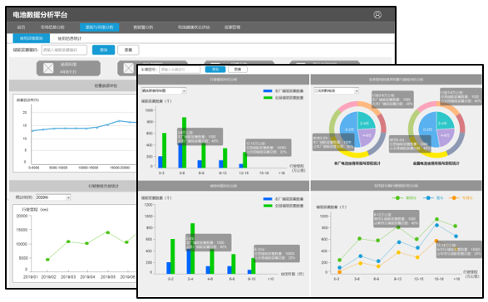Select 4-6年 slice in 本厂 pie chart
This screenshot has height=302, width=488.
click(x=366, y=137)
